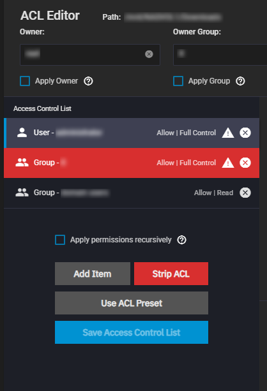The width and height of the screenshot is (267, 391).
Task: Open help for Apply permissions recursively
Action: coord(181,240)
